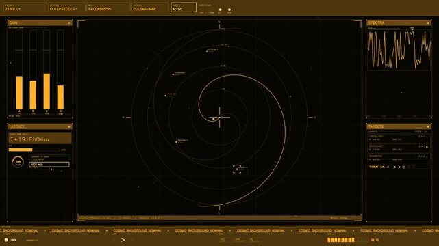Image resolution: width=439 pixels, height=246 pixels.
Task: Click the SPECTRA panel header dot
Action: (428, 23)
